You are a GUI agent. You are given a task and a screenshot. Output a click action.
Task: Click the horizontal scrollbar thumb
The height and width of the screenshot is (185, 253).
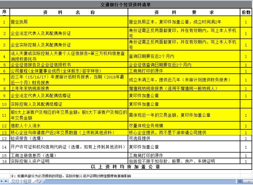[x=248, y=182]
